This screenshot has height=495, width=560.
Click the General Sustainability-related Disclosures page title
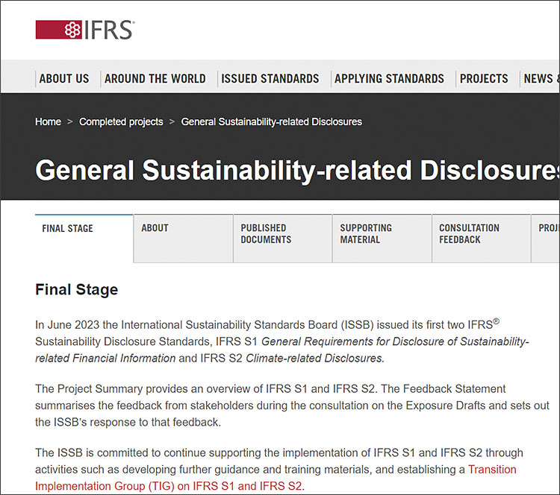click(x=297, y=170)
